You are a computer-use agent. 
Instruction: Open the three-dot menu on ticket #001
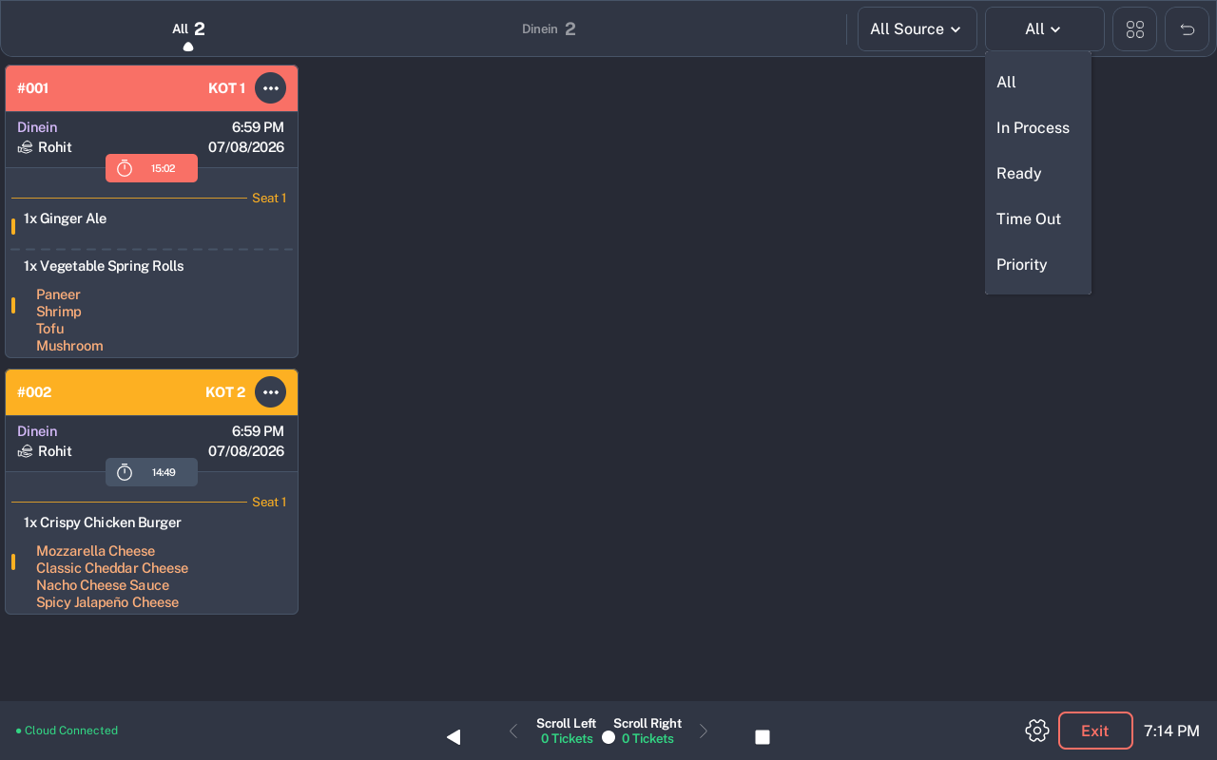(271, 88)
